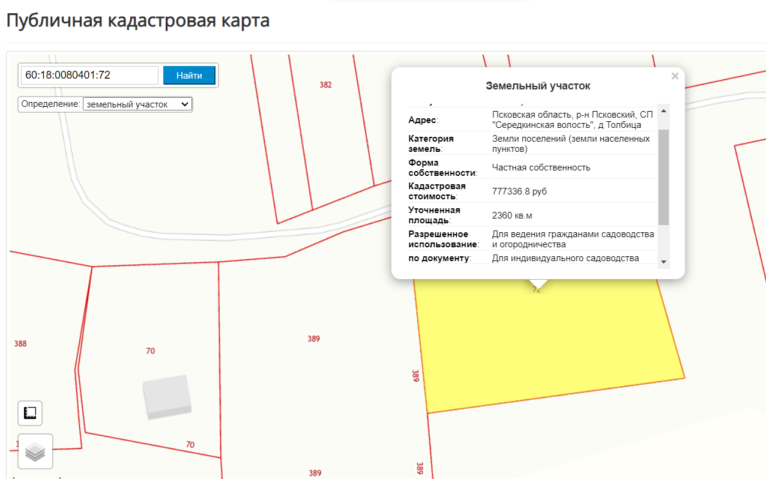The image size is (766, 479).
Task: Click parcel label 388 on the map
Action: click(x=20, y=344)
